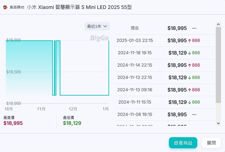
Task: Click the green down arrow on 2024-11-11 row
Action: pos(190,102)
